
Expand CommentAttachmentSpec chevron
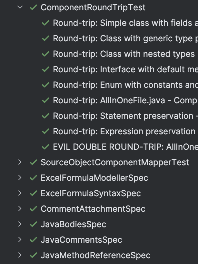(x=20, y=209)
